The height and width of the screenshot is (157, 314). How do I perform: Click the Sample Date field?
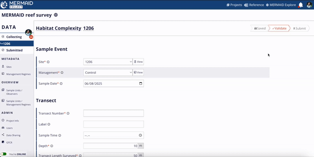click(x=113, y=84)
